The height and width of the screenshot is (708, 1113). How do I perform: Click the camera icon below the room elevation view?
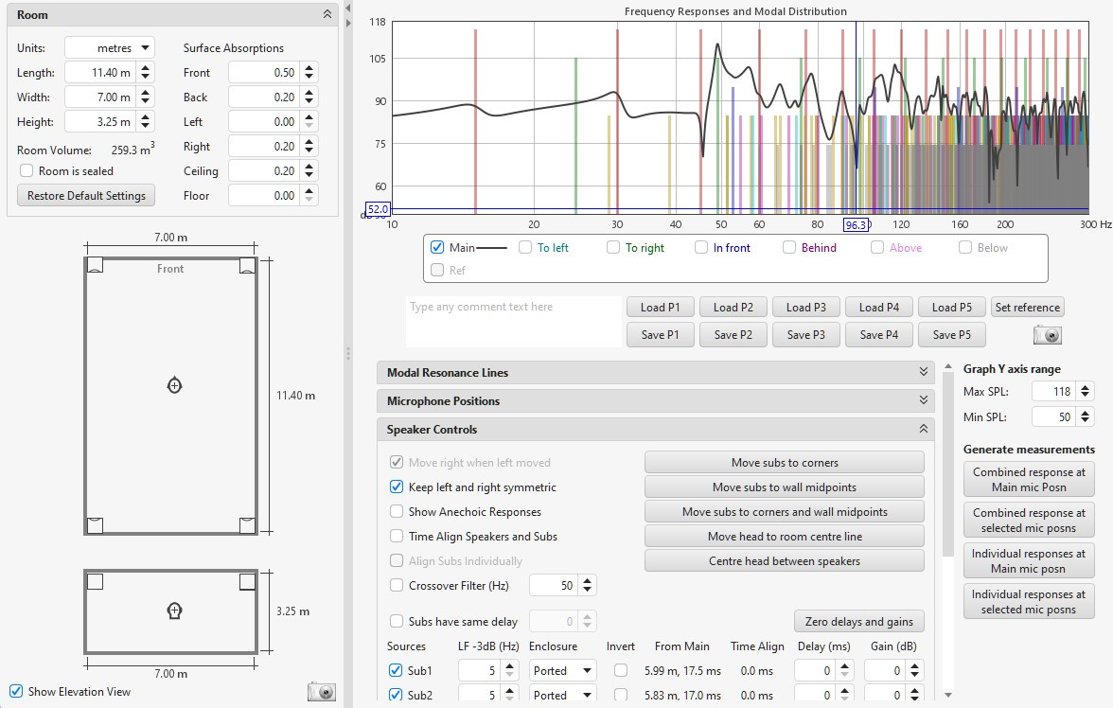322,692
